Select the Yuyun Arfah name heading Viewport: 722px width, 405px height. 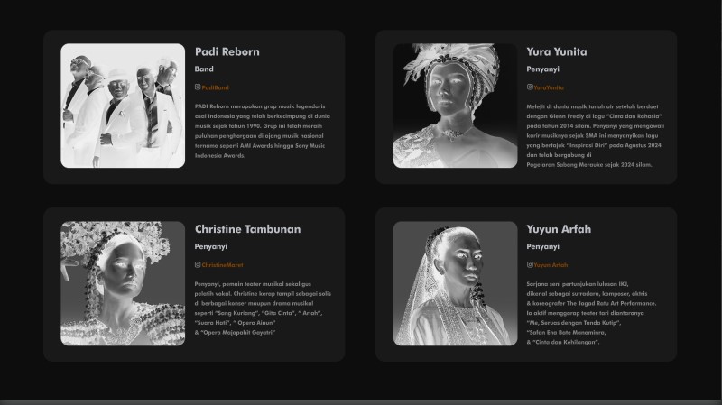(559, 229)
